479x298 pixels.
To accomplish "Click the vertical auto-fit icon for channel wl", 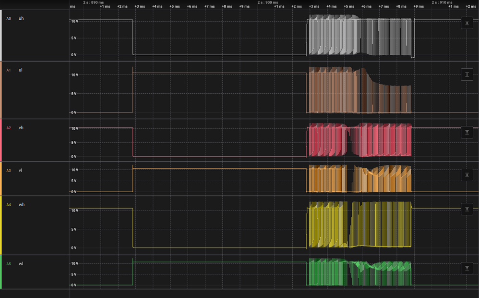I will (x=467, y=268).
